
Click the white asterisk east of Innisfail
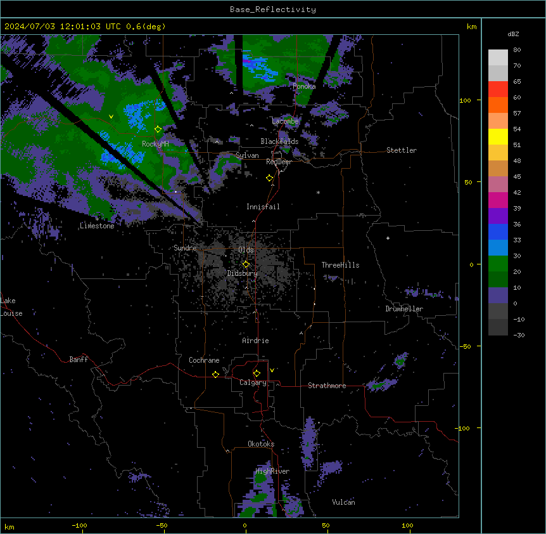[x=318, y=192]
